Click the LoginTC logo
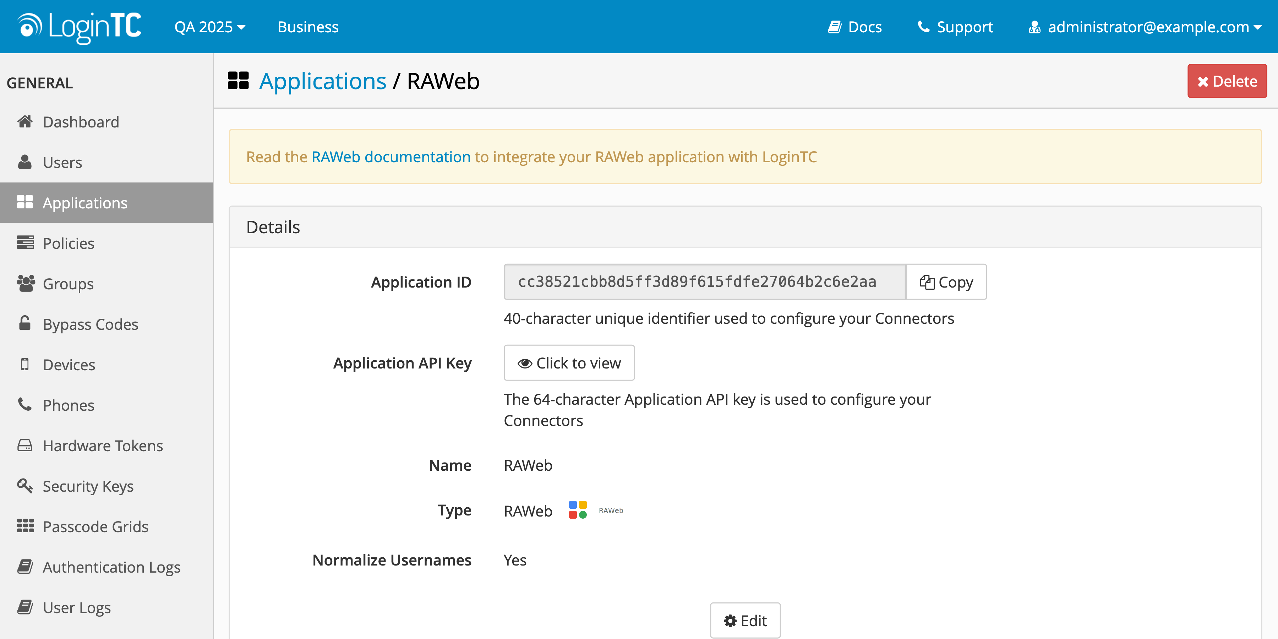This screenshot has height=639, width=1278. 80,26
